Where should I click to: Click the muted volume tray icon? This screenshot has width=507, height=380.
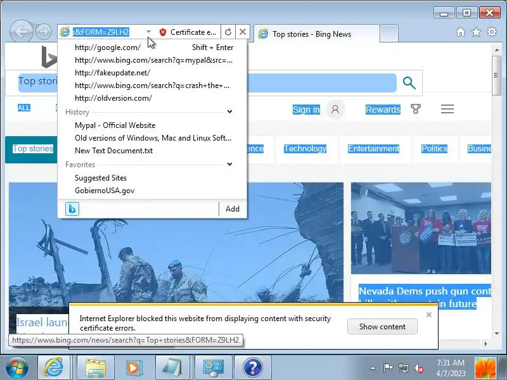point(419,368)
